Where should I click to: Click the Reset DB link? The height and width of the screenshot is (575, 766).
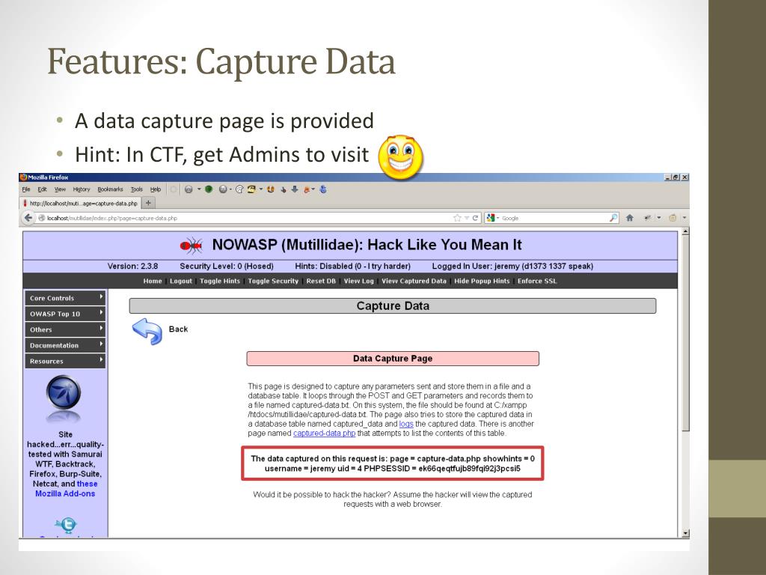coord(321,282)
